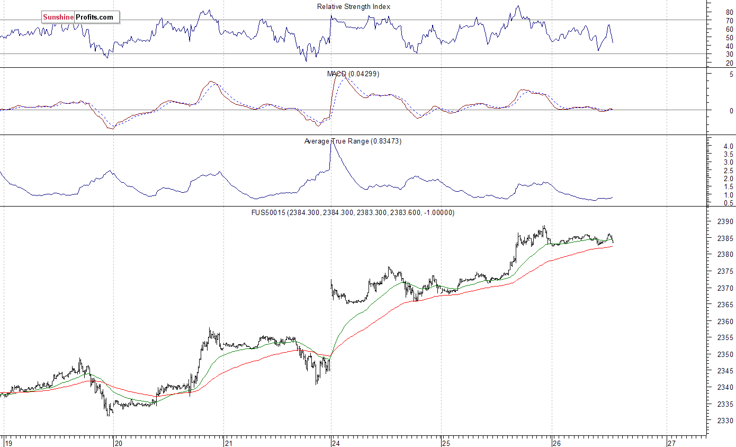Image resolution: width=736 pixels, height=447 pixels.
Task: Select the date label 24 on the axis
Action: 336,443
